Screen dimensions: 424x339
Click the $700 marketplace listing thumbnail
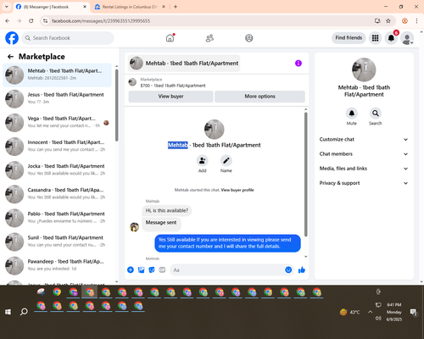132,82
